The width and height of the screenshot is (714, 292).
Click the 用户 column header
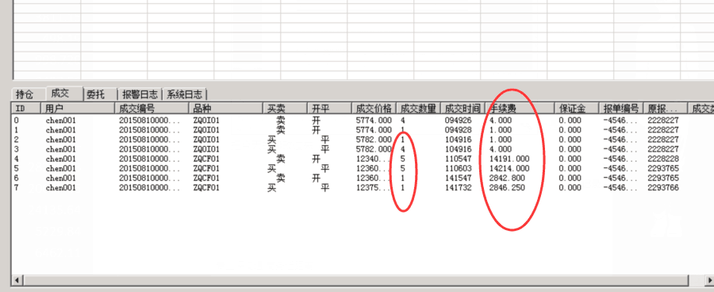pos(78,109)
